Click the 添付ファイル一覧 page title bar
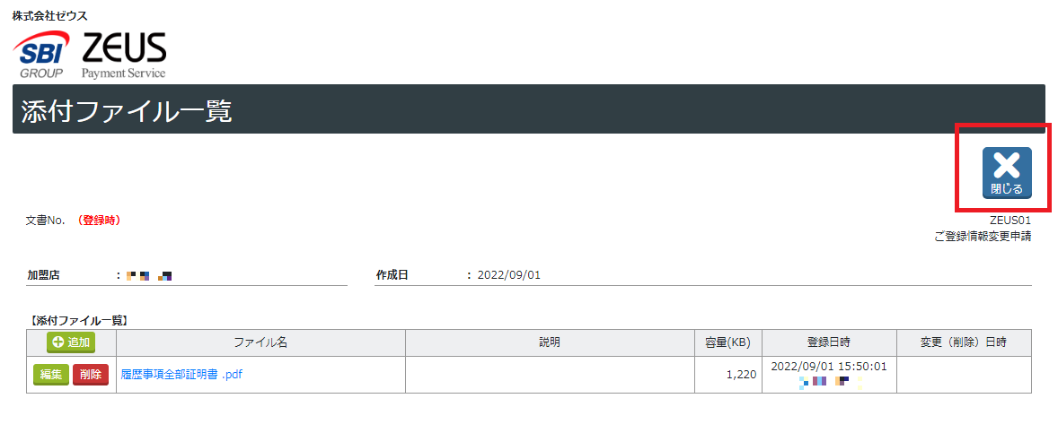The image size is (1058, 433). [528, 109]
